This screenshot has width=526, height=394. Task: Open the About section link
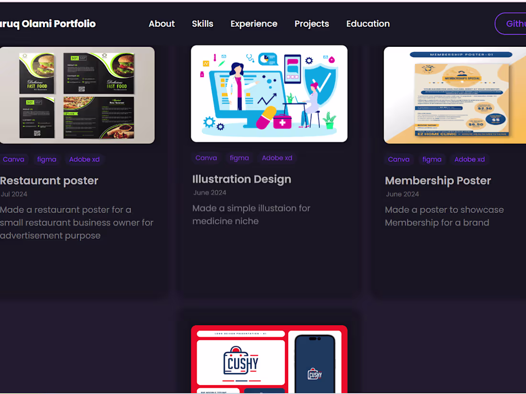point(162,24)
